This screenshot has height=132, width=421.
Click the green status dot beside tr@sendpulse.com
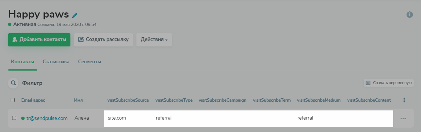click(23, 118)
